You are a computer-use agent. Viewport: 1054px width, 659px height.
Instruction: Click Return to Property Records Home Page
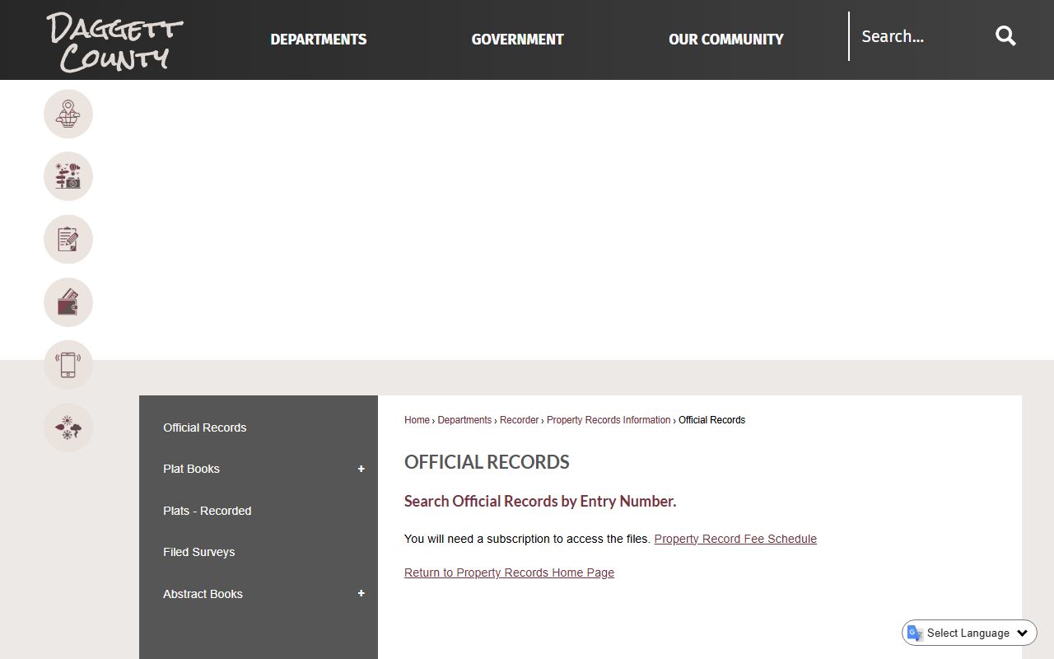point(509,573)
